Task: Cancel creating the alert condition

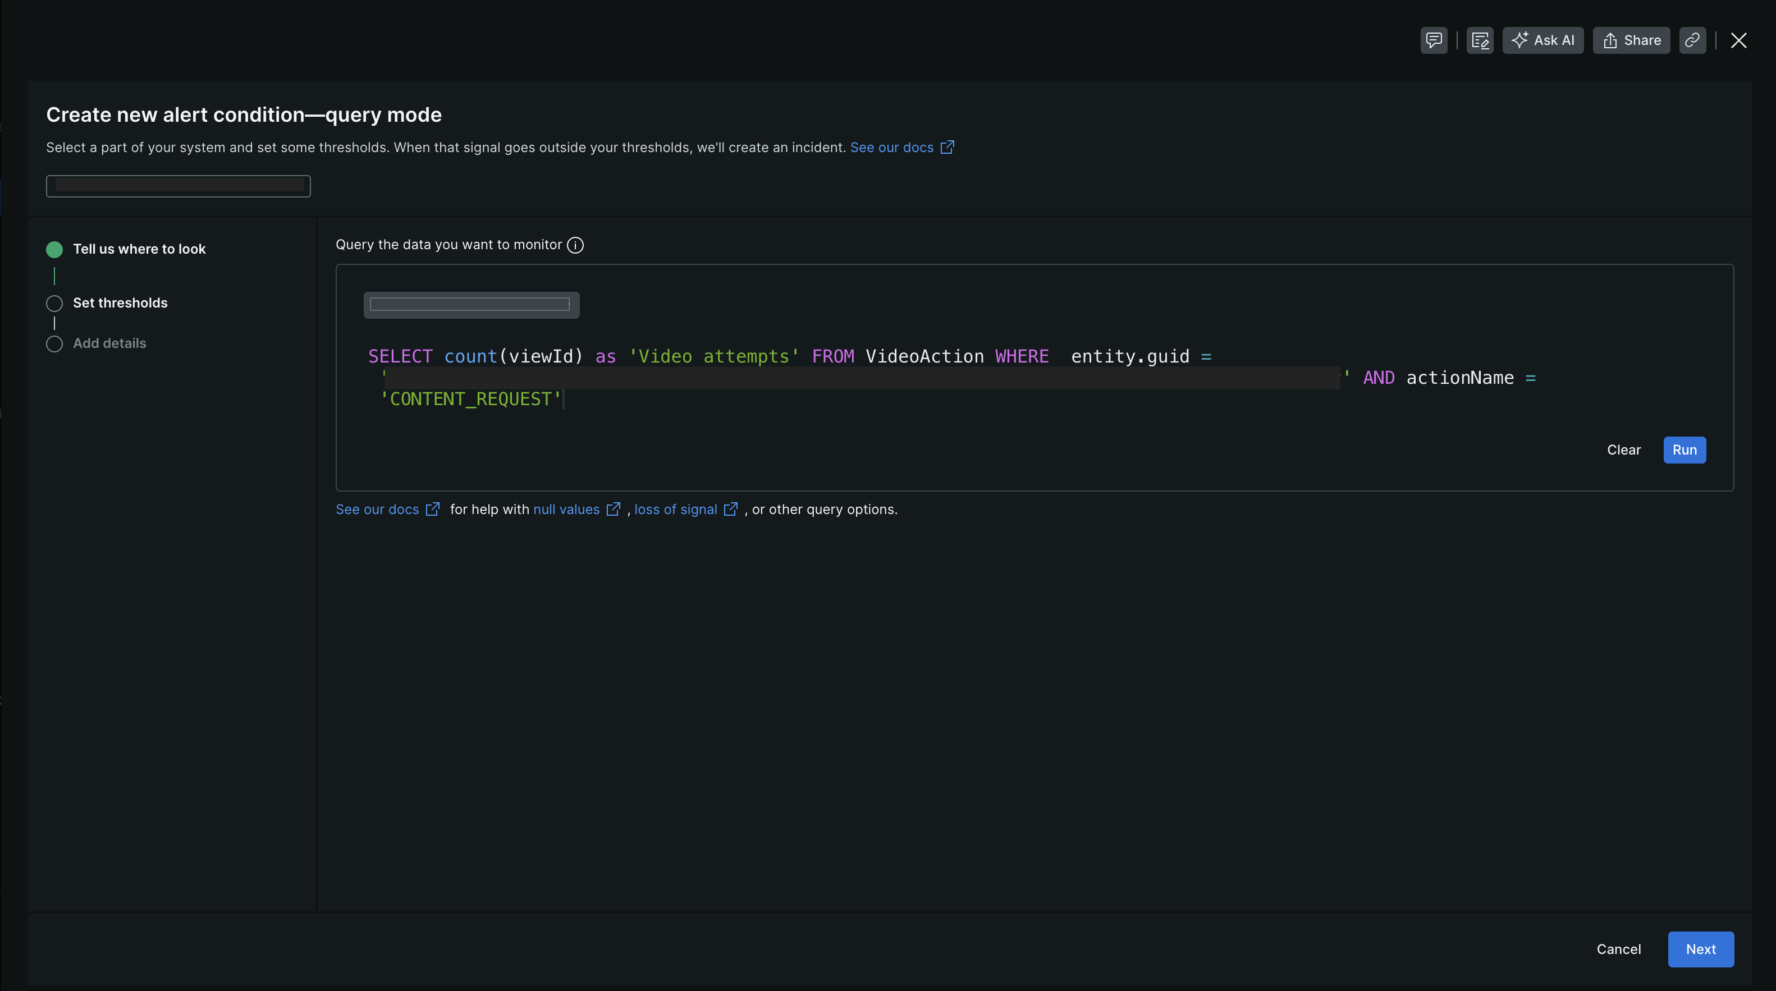Action: coord(1618,949)
